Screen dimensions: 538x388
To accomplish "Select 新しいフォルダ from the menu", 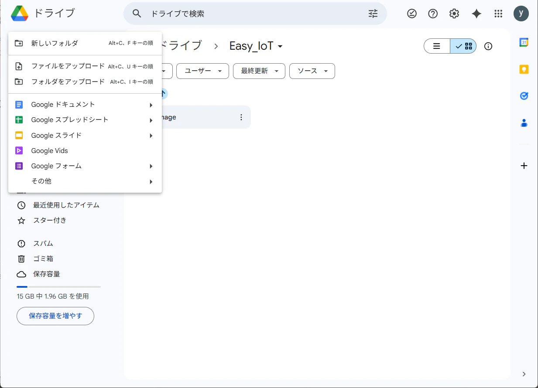I will point(85,43).
